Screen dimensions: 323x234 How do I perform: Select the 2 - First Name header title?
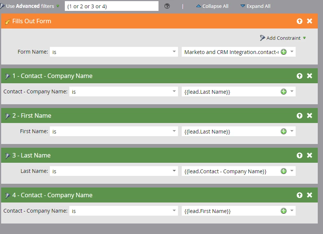click(32, 115)
